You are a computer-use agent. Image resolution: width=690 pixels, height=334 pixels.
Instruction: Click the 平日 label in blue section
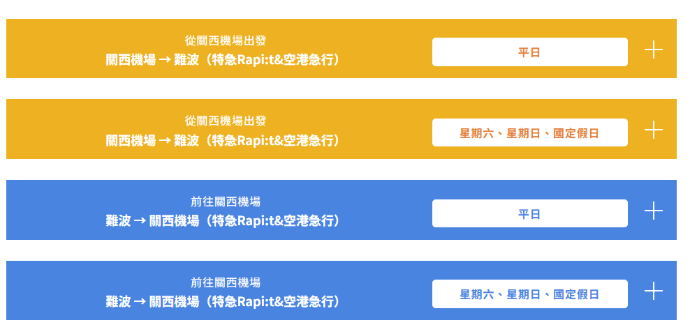(x=529, y=214)
